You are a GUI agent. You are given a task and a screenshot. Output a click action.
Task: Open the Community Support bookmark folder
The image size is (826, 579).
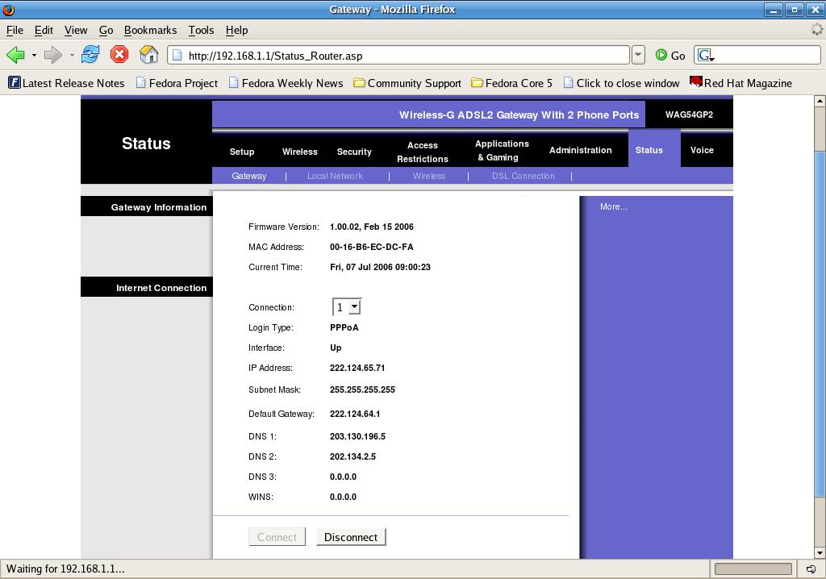[x=407, y=83]
